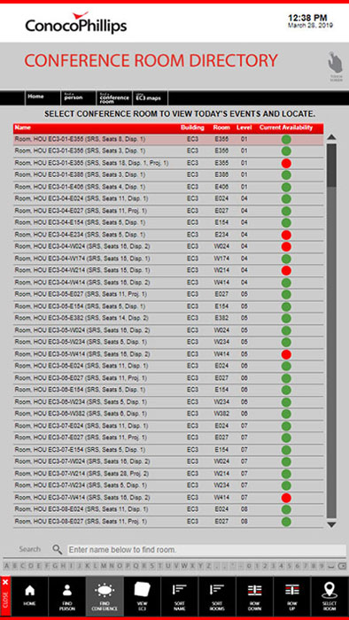Click the Current Availability column header
The width and height of the screenshot is (349, 620).
pyautogui.click(x=286, y=128)
